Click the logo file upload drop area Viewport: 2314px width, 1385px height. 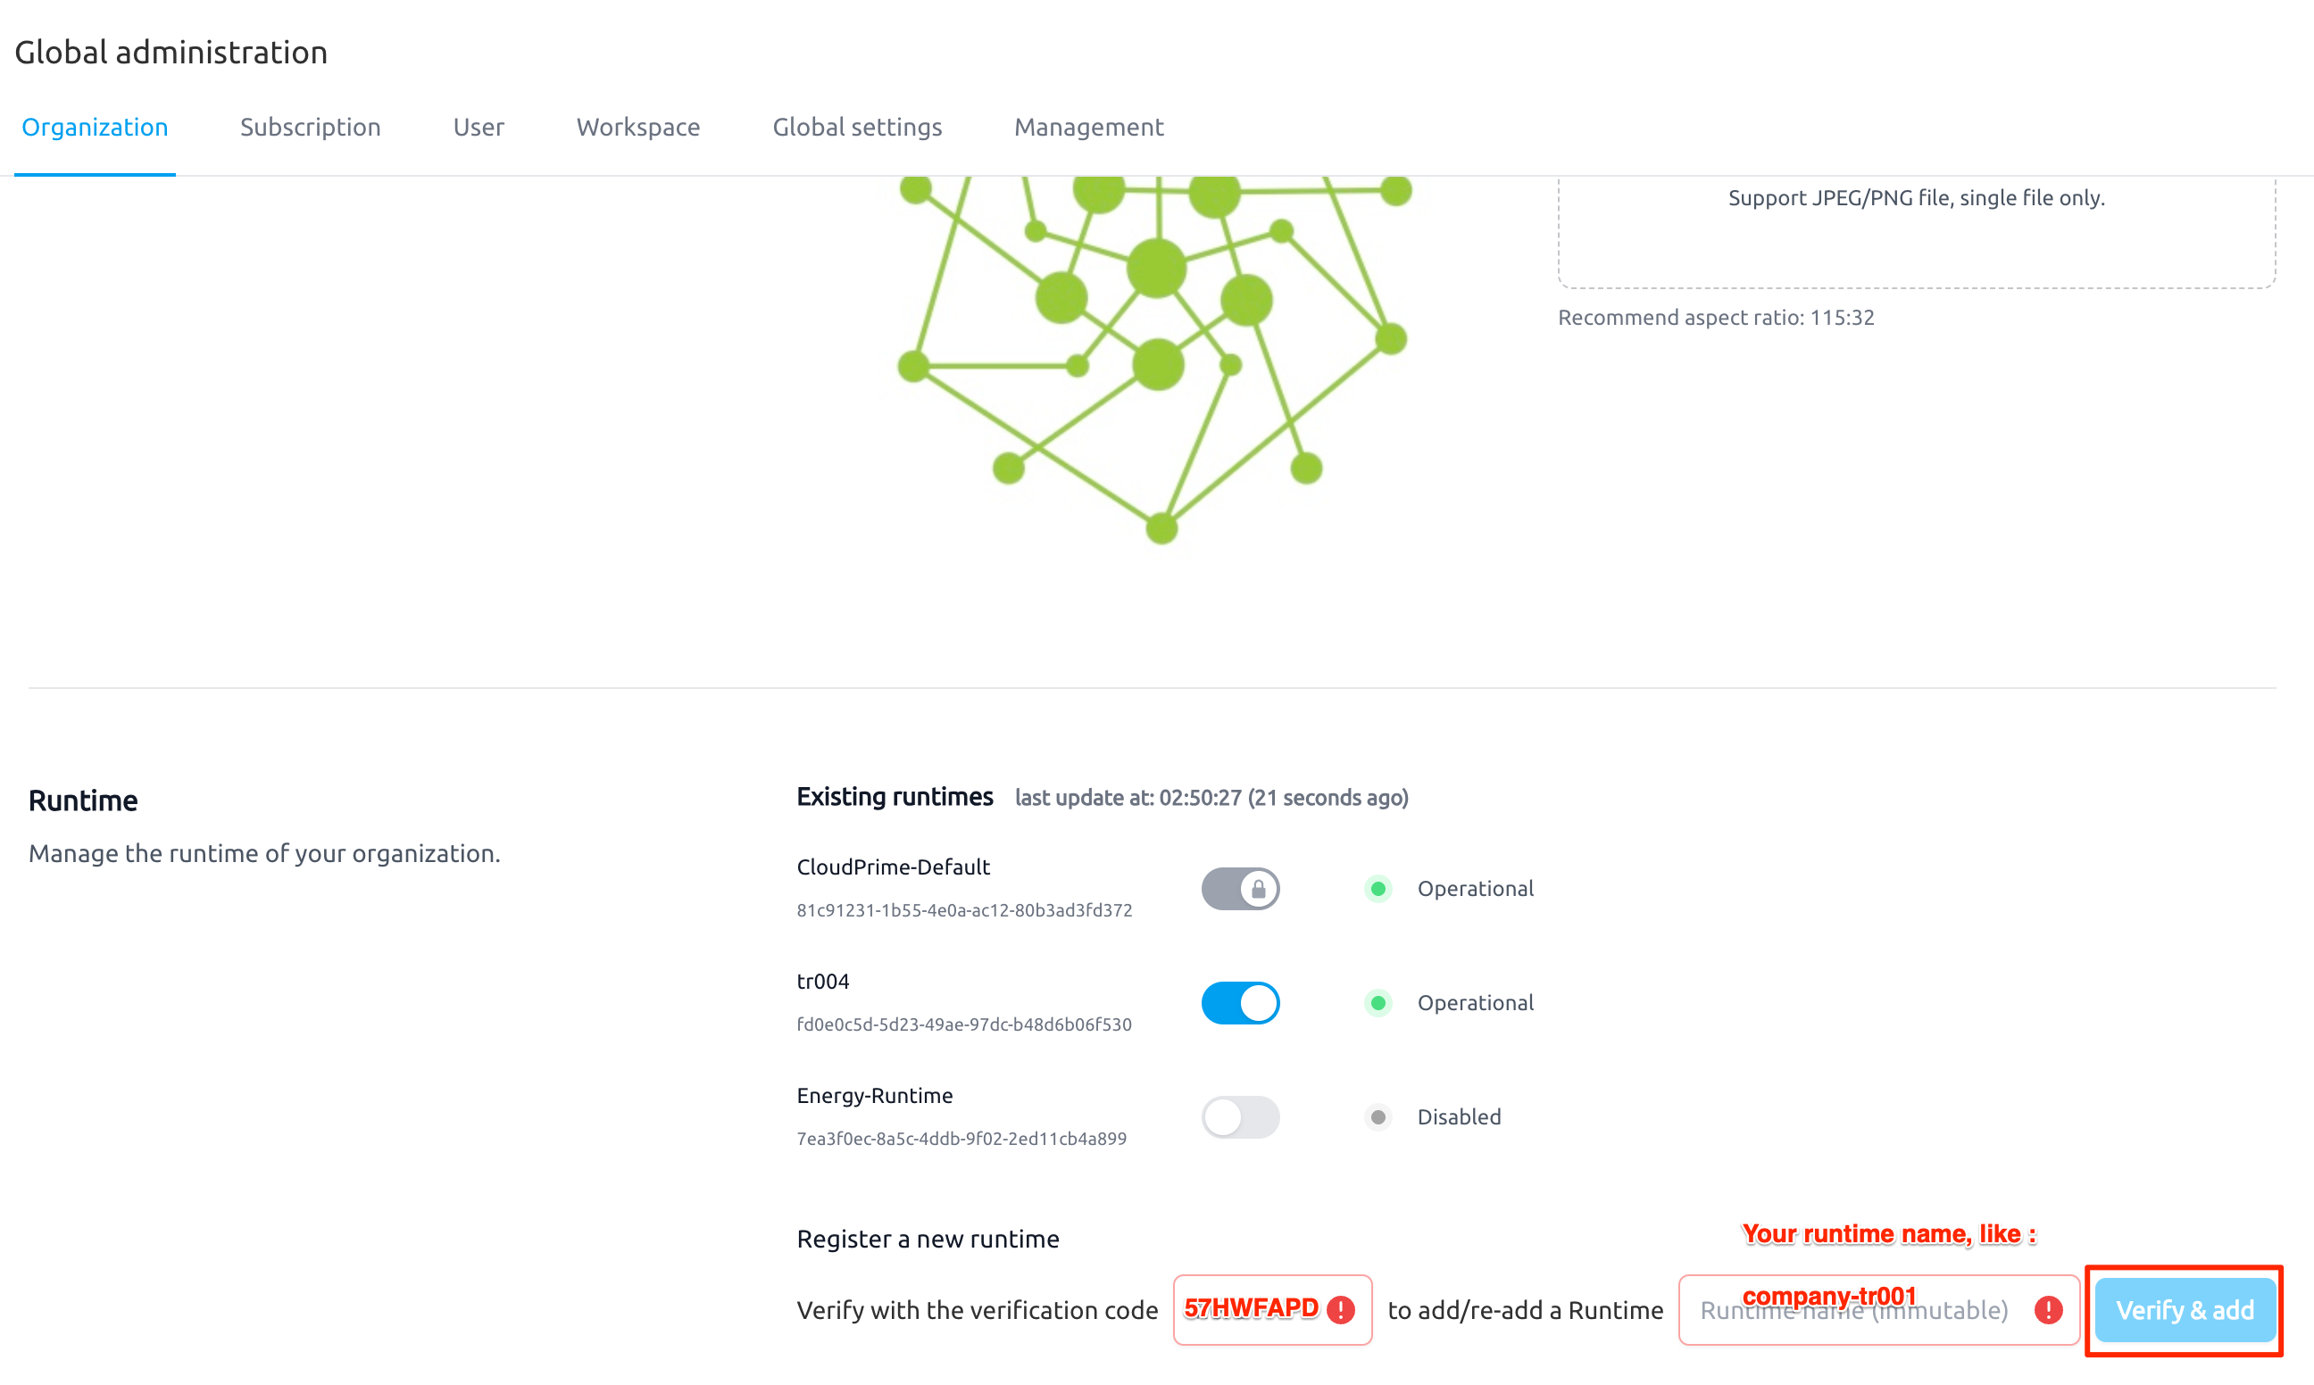coord(1917,231)
